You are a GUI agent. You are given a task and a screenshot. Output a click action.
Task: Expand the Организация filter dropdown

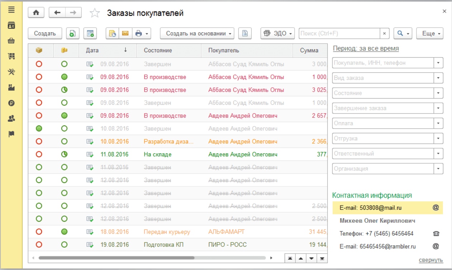438,169
